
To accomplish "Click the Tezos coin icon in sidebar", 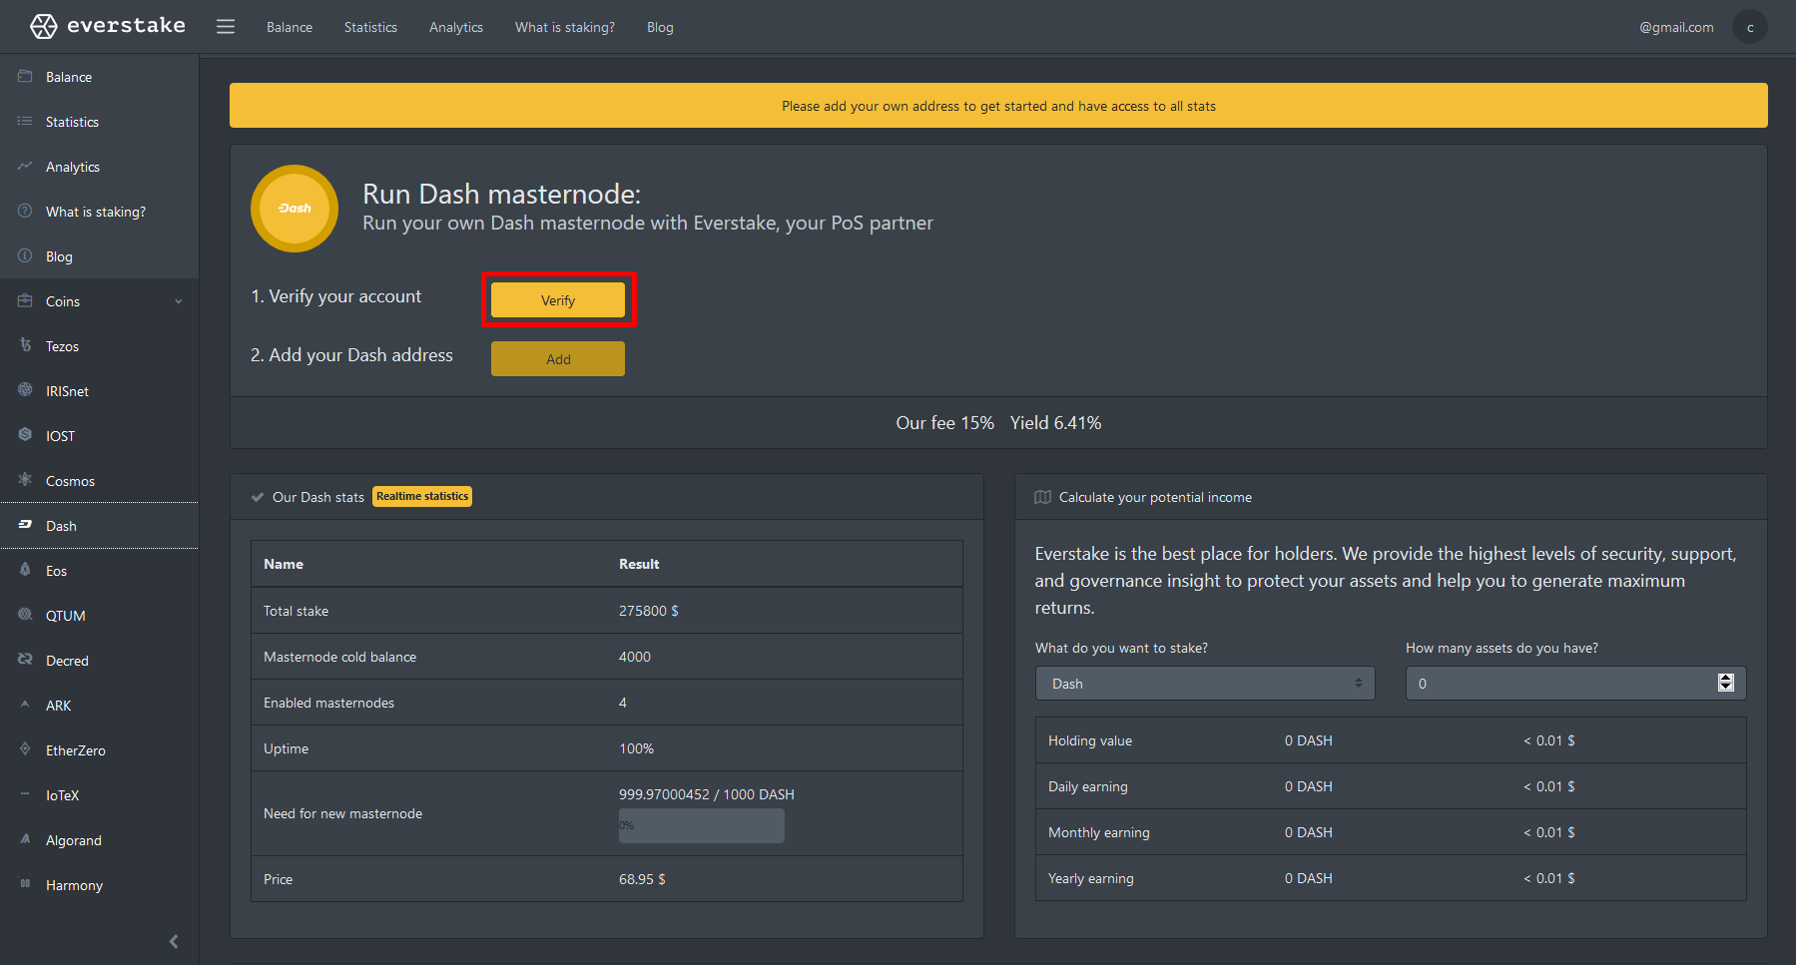I will [x=25, y=345].
